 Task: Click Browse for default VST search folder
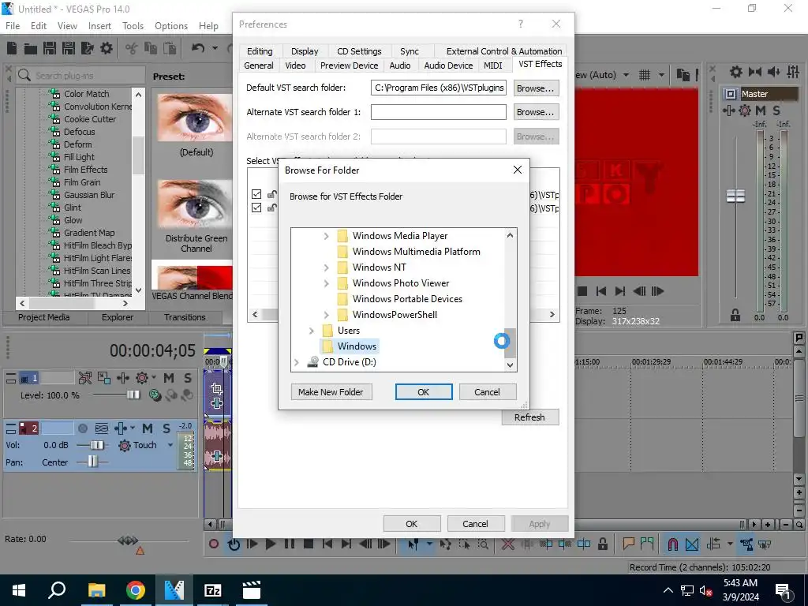point(536,88)
